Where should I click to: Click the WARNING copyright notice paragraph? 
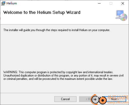pyautogui.click(x=63, y=75)
